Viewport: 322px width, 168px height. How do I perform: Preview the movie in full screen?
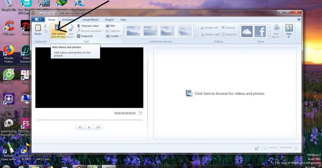tap(140, 113)
